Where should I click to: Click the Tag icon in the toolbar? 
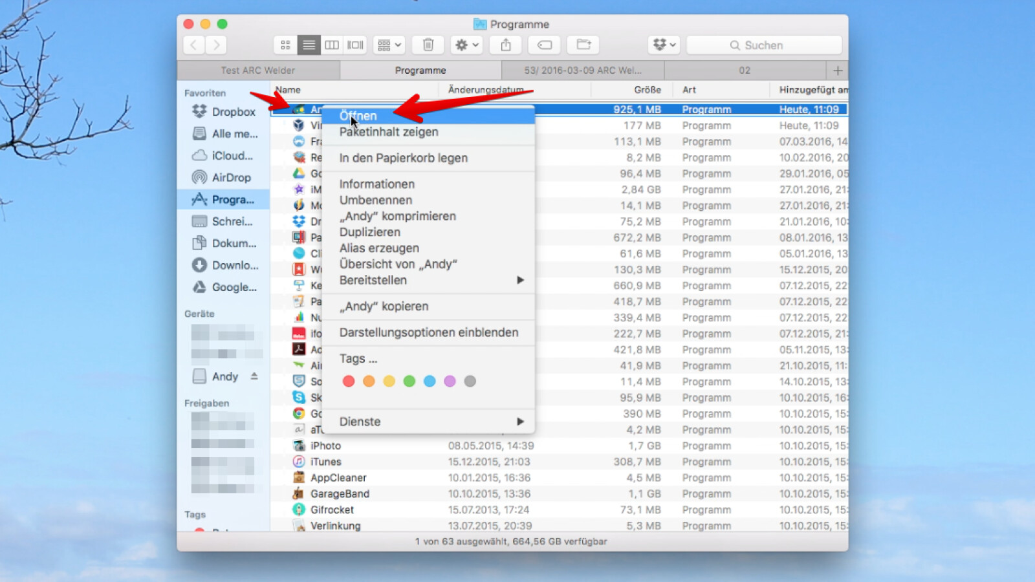point(544,45)
